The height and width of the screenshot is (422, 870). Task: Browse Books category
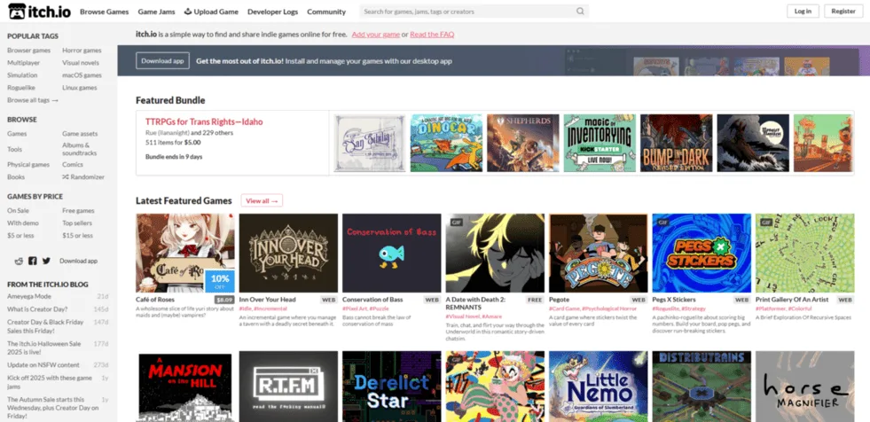tap(16, 177)
